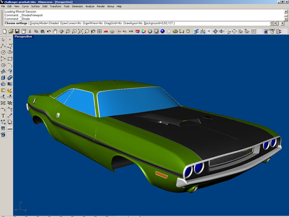
Task: Select the Point tool in the side toolbar
Action: tap(10, 40)
